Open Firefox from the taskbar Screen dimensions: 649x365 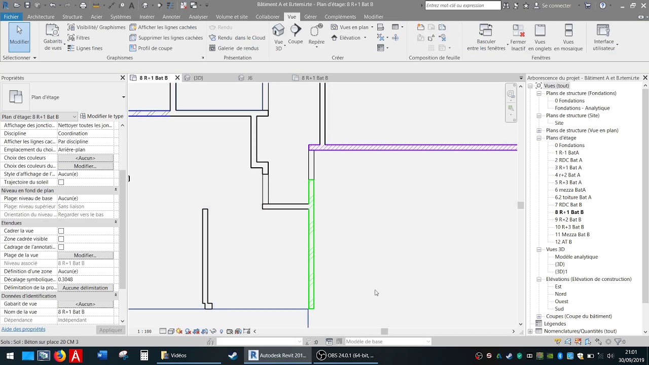point(60,355)
